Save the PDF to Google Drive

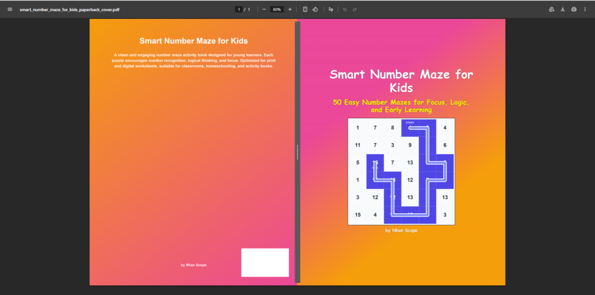point(551,9)
